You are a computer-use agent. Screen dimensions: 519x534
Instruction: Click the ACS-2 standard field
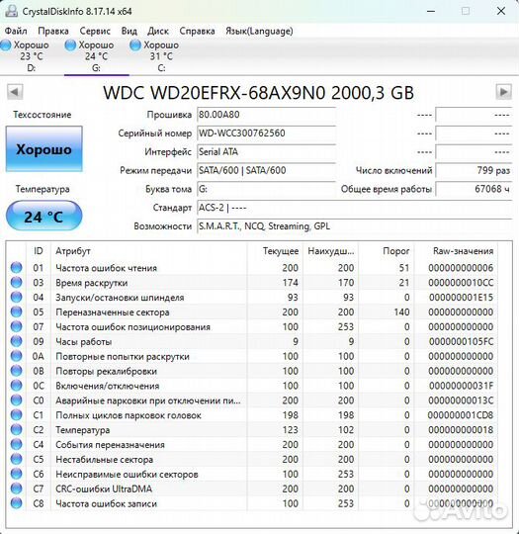(x=355, y=208)
